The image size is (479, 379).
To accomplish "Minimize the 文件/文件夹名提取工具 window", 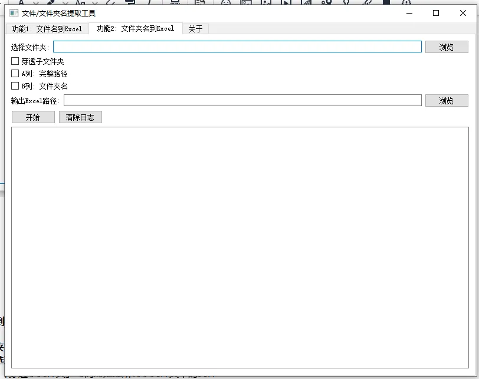I will [x=409, y=13].
